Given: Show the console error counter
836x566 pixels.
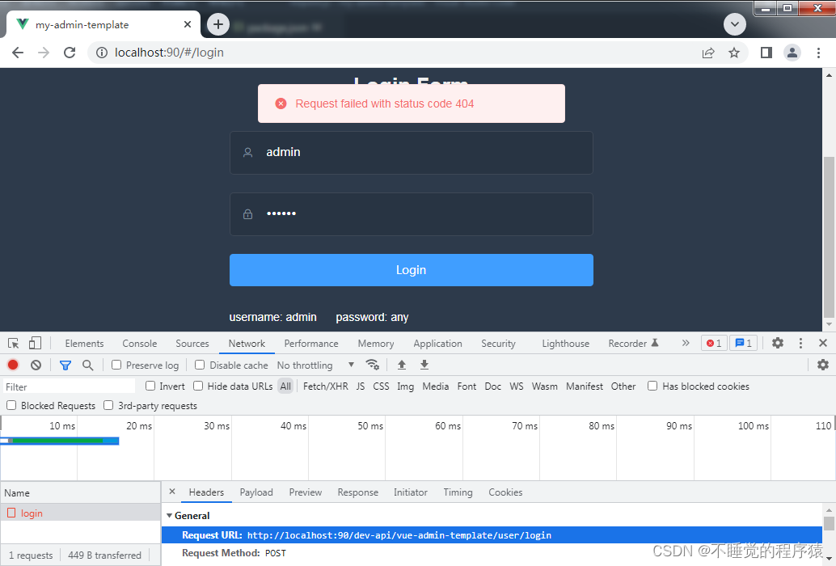Looking at the screenshot, I should [713, 343].
